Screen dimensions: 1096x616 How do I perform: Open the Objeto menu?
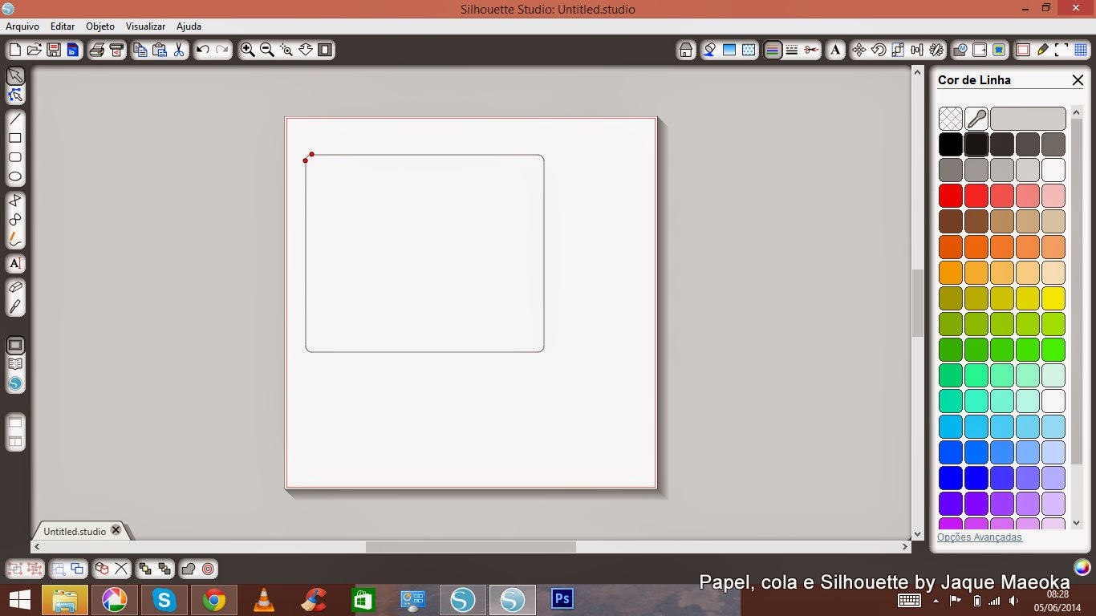click(x=100, y=26)
